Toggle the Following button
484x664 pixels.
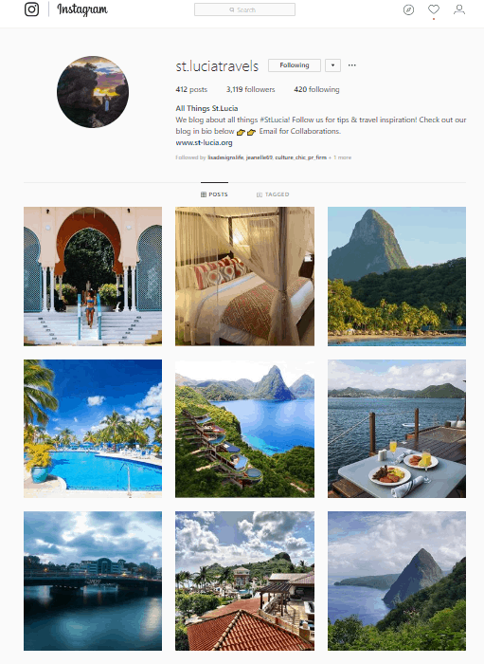(x=295, y=65)
